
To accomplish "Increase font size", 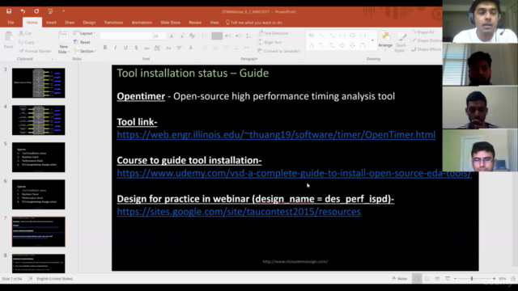I will 172,36.
